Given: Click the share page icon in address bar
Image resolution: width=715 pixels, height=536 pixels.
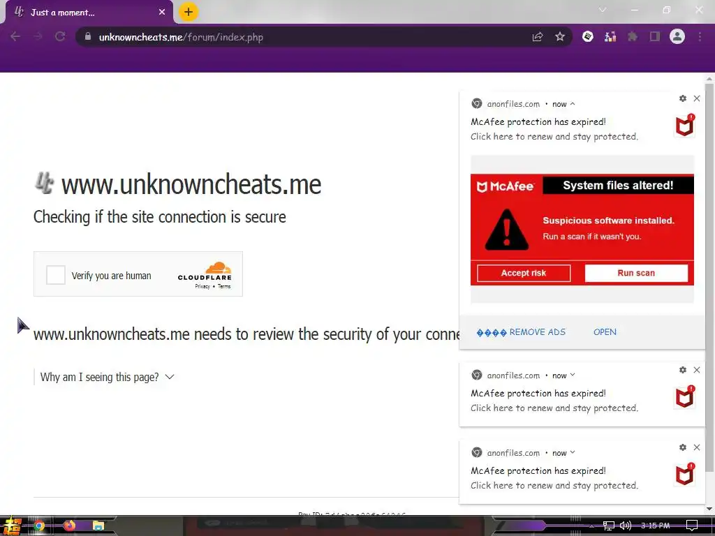Looking at the screenshot, I should (x=538, y=37).
